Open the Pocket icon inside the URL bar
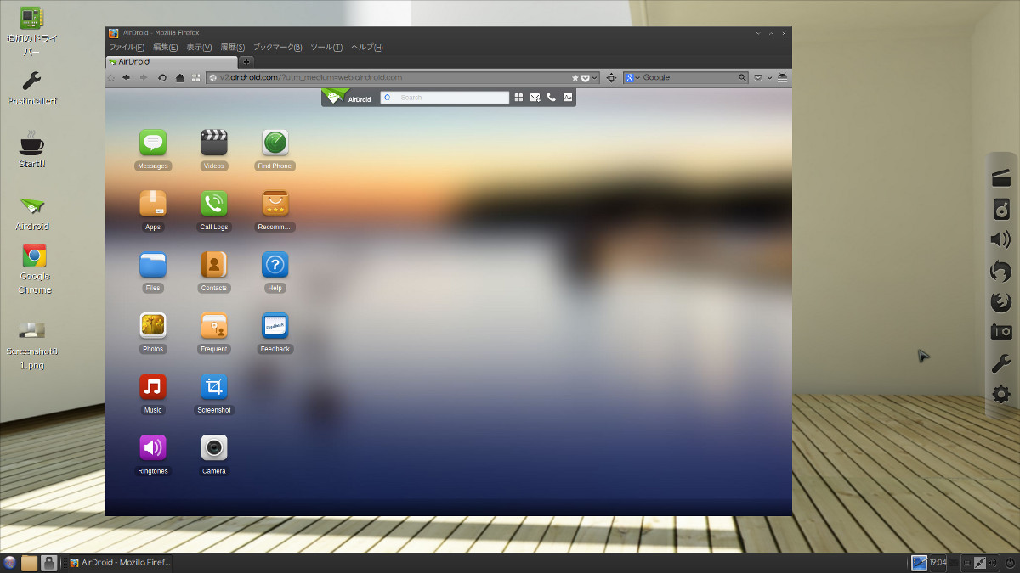 [x=585, y=77]
